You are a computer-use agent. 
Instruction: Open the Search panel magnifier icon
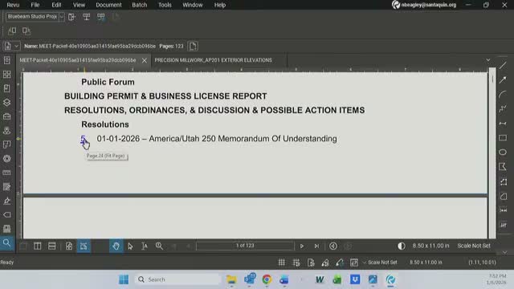(x=6, y=242)
